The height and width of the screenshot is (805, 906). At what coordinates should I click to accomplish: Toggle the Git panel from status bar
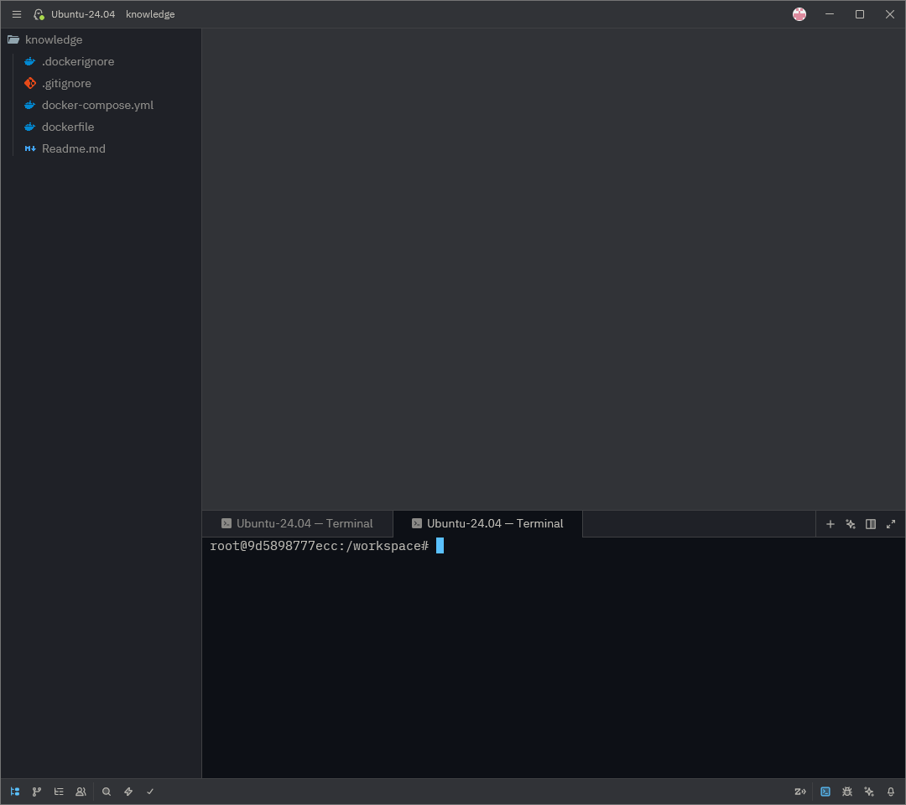(x=37, y=792)
